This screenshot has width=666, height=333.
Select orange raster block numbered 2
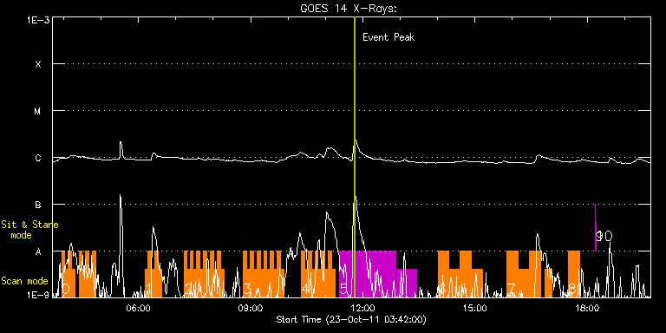[x=204, y=274]
